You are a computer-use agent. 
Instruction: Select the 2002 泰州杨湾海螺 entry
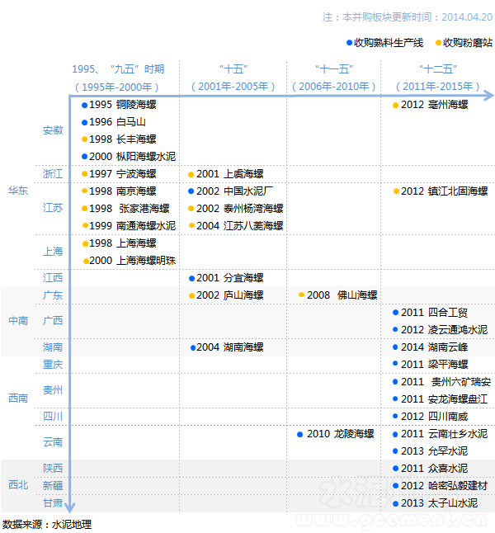pyautogui.click(x=236, y=209)
